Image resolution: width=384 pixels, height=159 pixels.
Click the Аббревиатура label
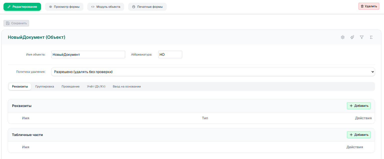click(142, 54)
